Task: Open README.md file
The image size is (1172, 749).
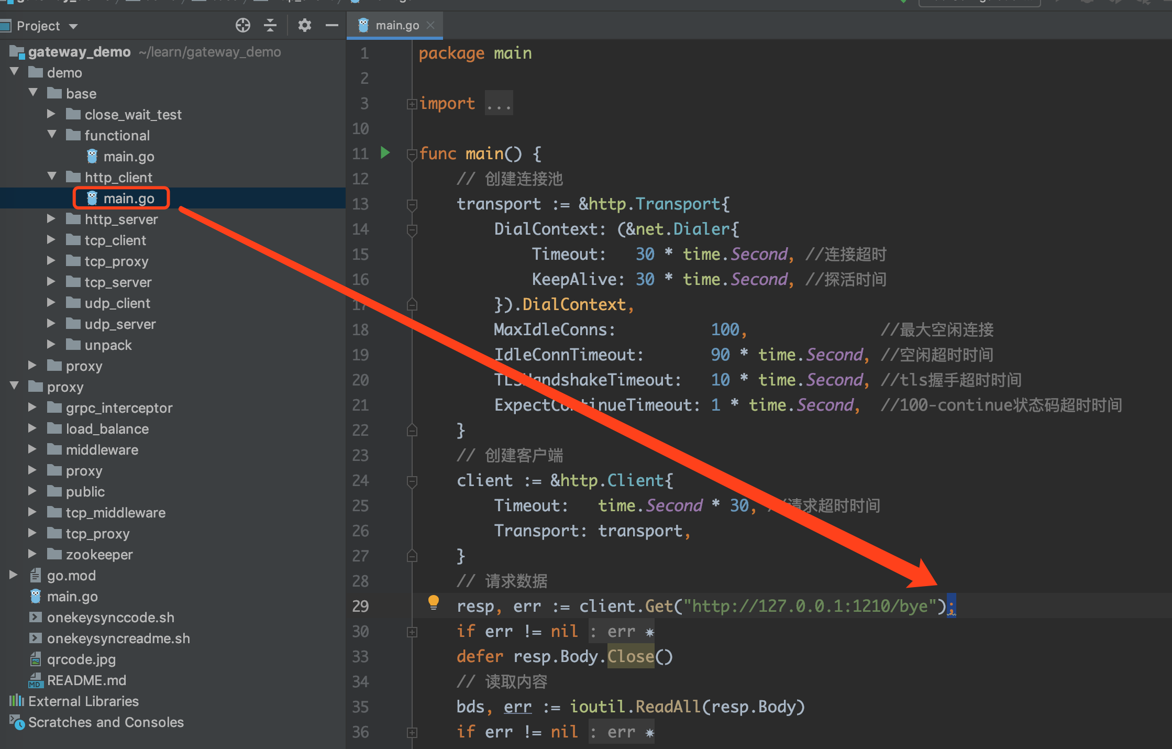Action: [86, 680]
